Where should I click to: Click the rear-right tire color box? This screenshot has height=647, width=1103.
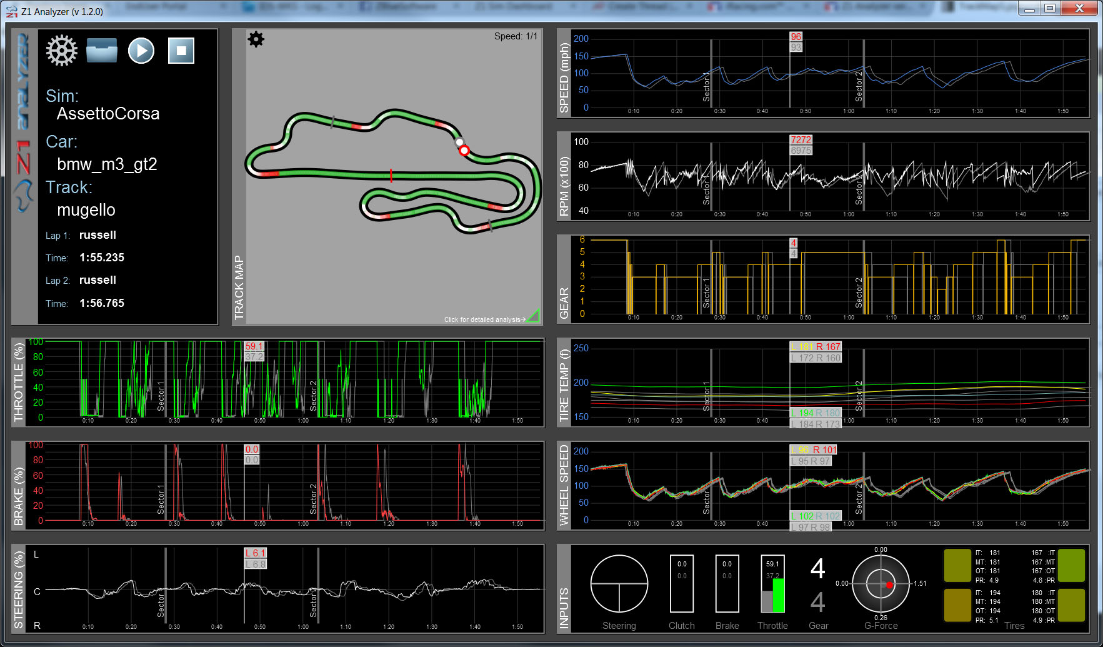(1071, 605)
